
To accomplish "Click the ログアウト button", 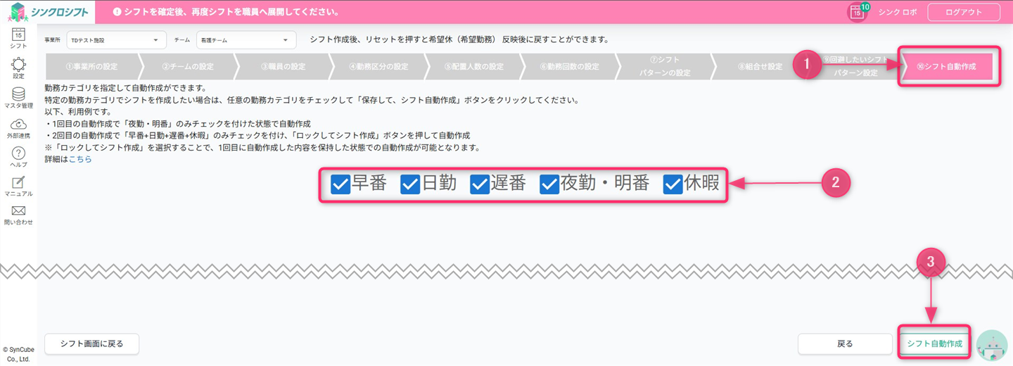I will (963, 12).
